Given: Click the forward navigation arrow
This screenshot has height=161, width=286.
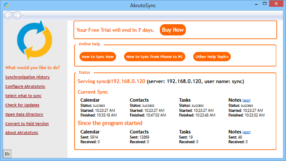Looking at the screenshot, I should click(x=17, y=16).
